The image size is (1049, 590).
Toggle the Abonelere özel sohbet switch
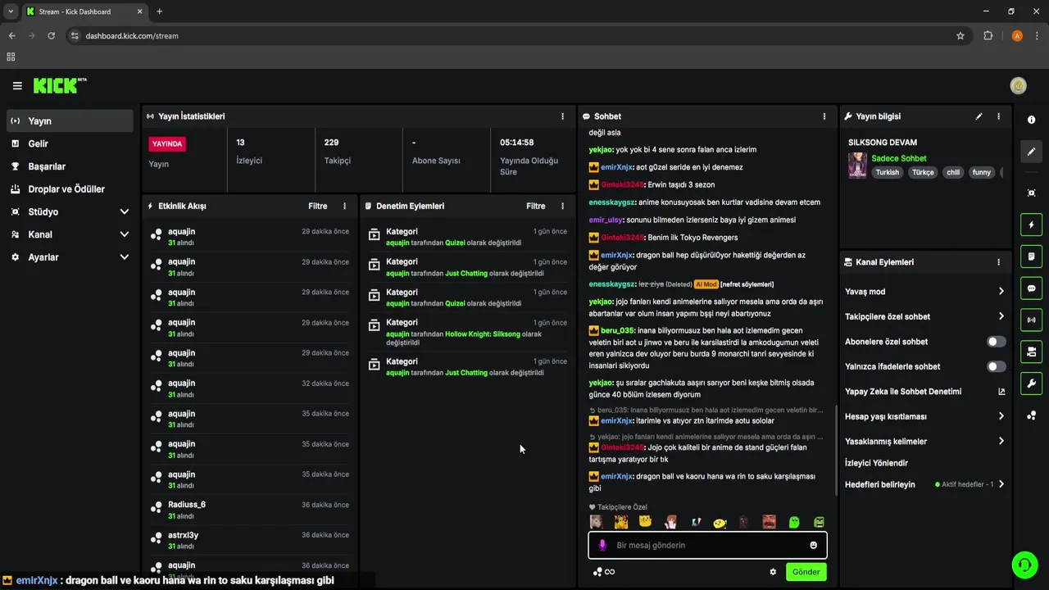coord(996,342)
